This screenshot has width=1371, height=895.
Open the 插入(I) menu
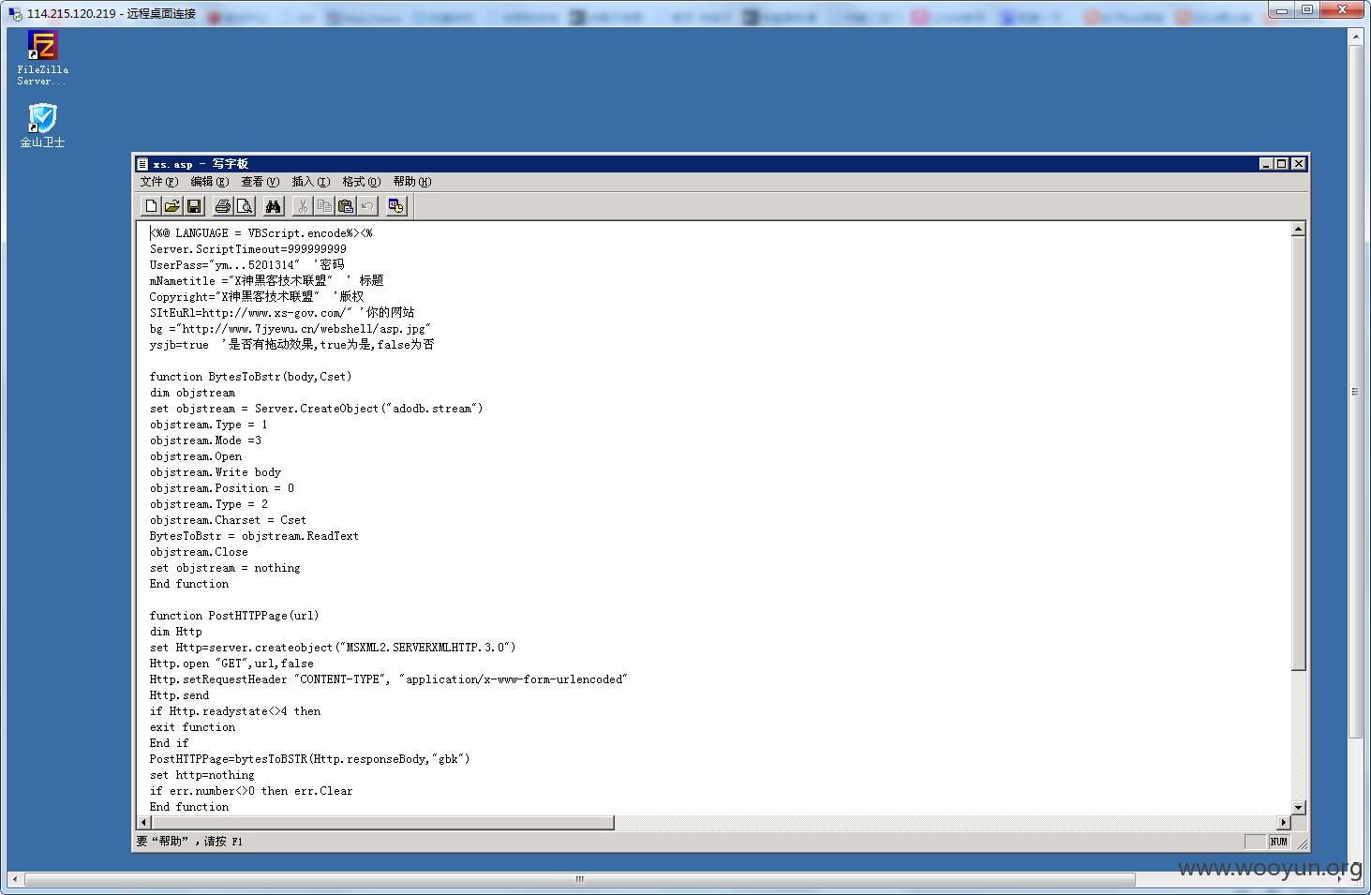tap(310, 182)
